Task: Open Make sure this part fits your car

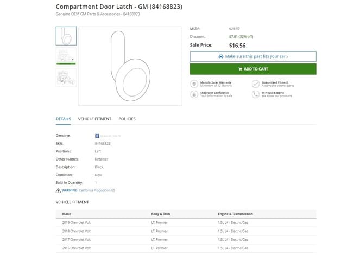Action: click(253, 56)
